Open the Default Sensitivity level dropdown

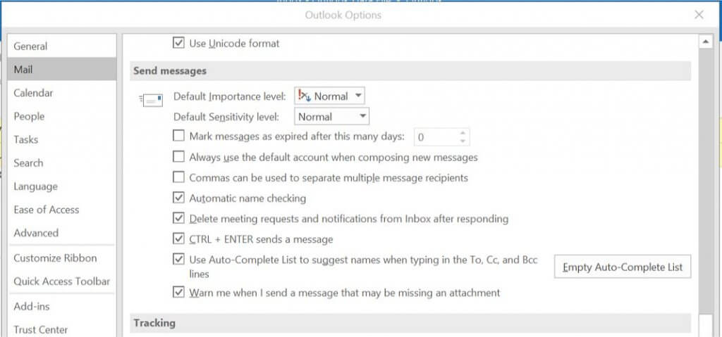point(331,117)
